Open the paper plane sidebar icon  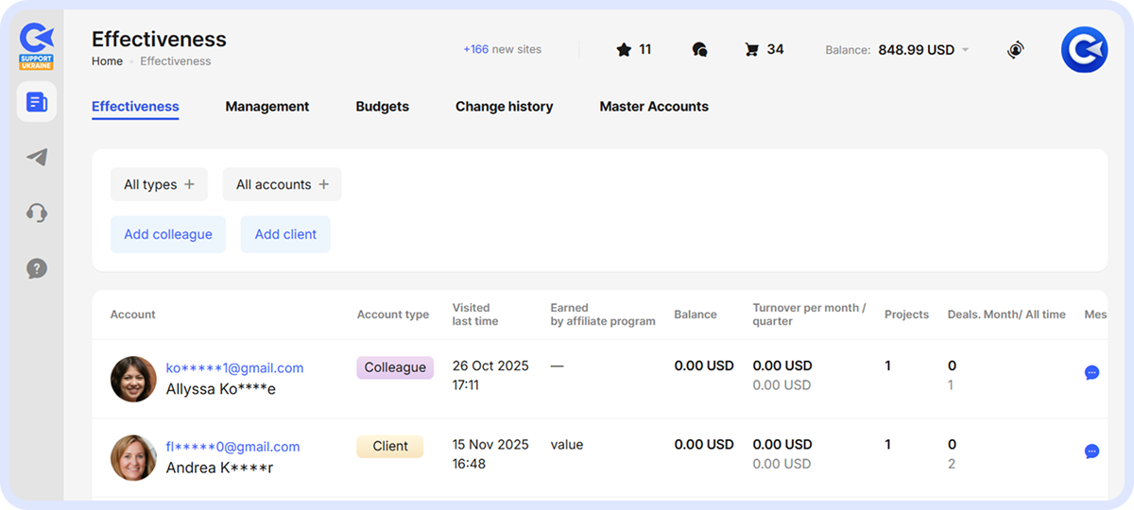(x=37, y=158)
